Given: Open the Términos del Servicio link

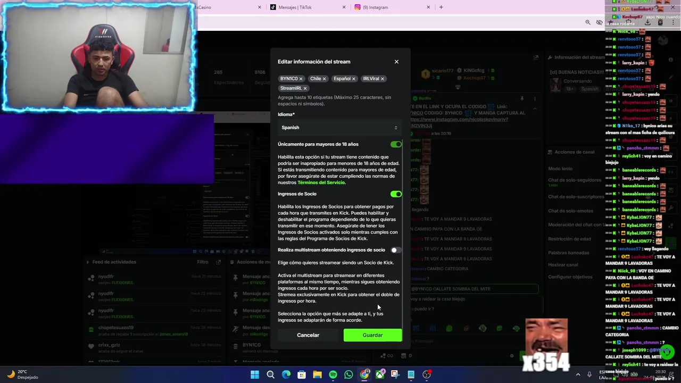Looking at the screenshot, I should 321,182.
